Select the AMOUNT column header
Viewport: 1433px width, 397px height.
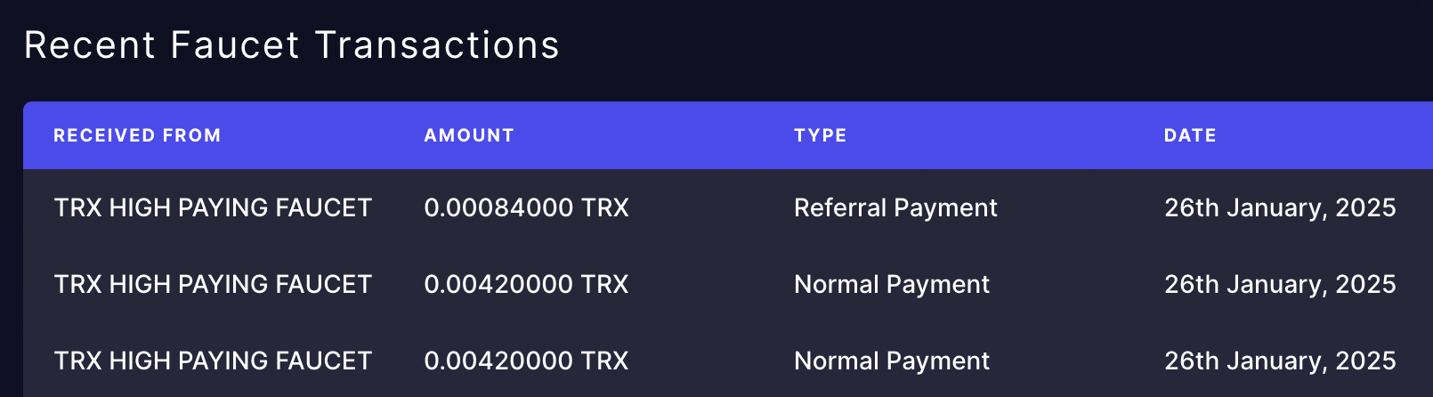coord(469,135)
